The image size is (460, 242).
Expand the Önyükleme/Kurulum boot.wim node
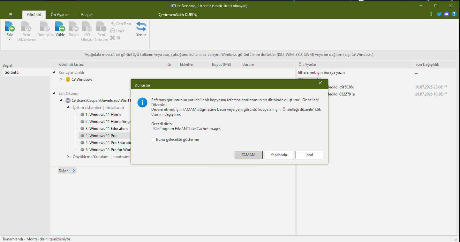[x=68, y=157]
